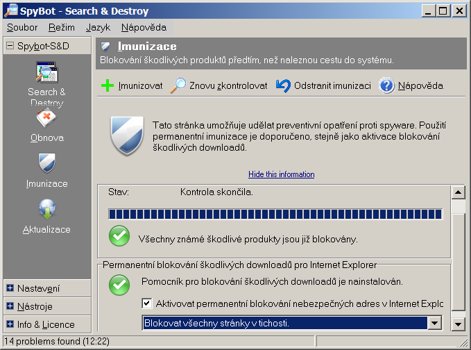
Task: Minimize the SpyBot window
Action: (x=429, y=11)
